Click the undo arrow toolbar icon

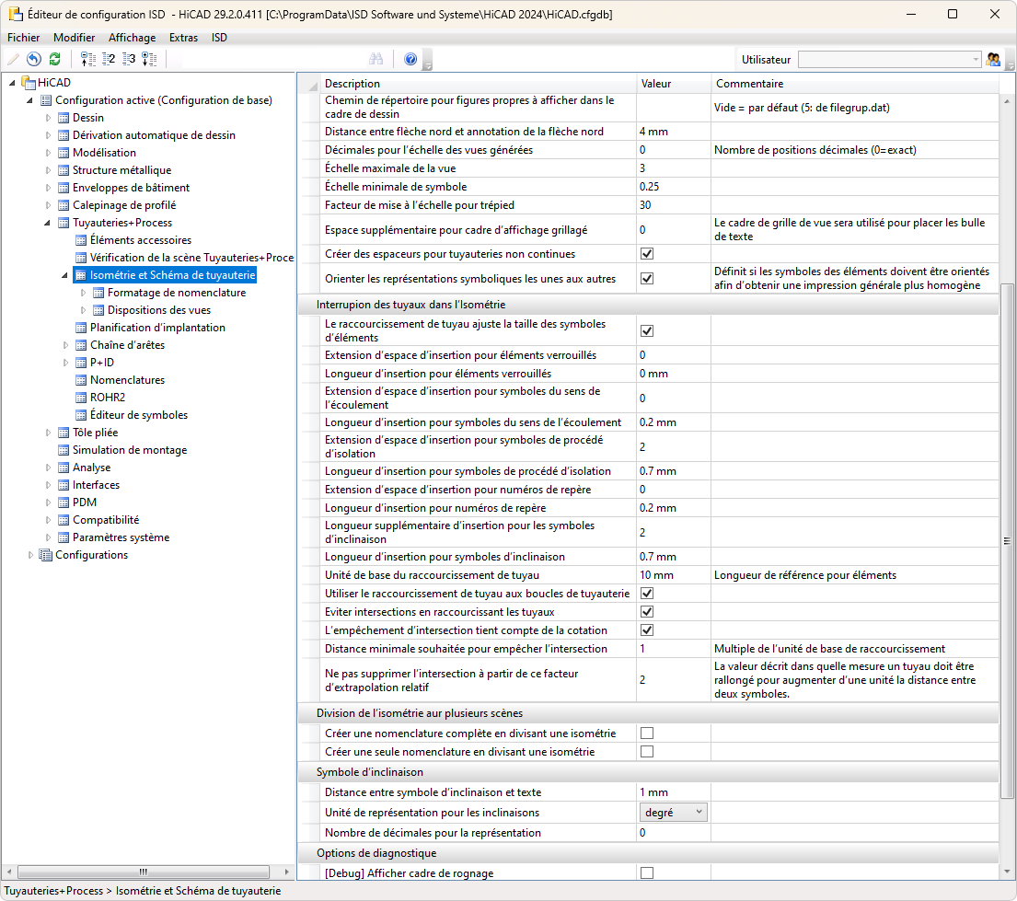coord(34,59)
